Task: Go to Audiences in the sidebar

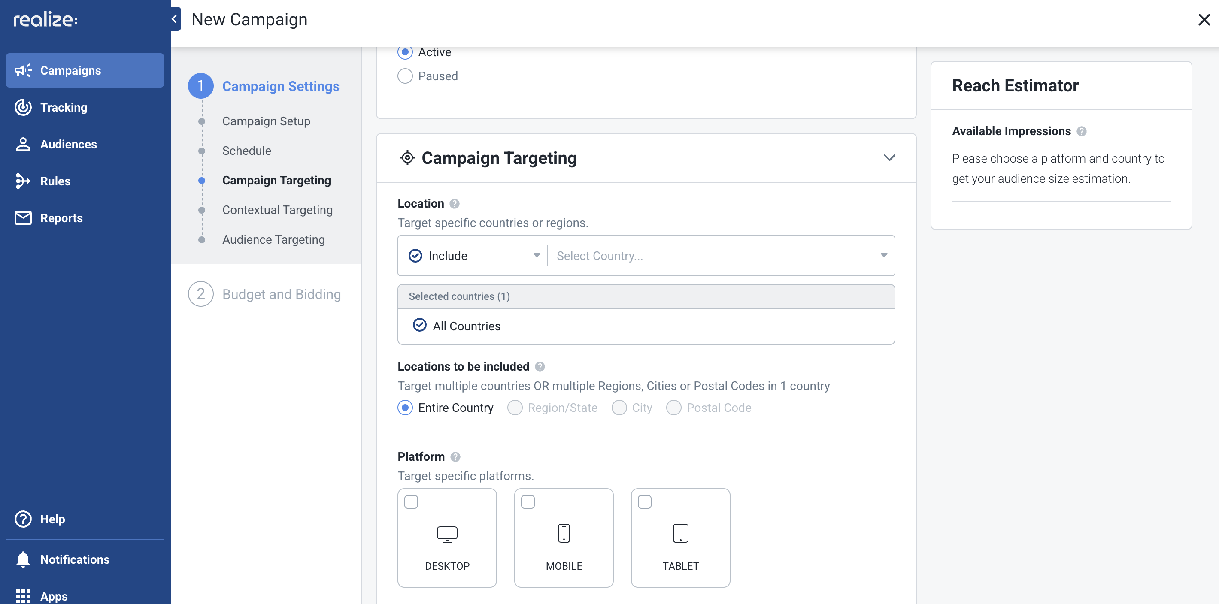Action: pyautogui.click(x=85, y=144)
